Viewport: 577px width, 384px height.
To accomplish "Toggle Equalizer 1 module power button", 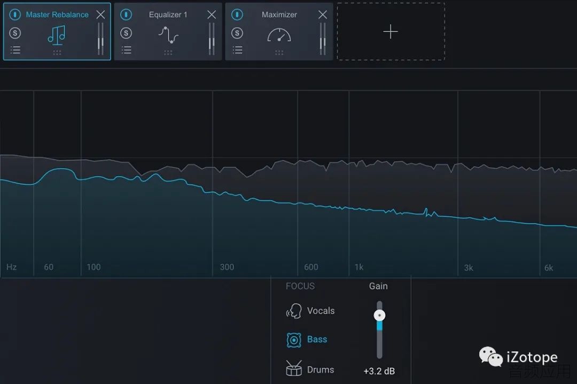I will point(126,15).
